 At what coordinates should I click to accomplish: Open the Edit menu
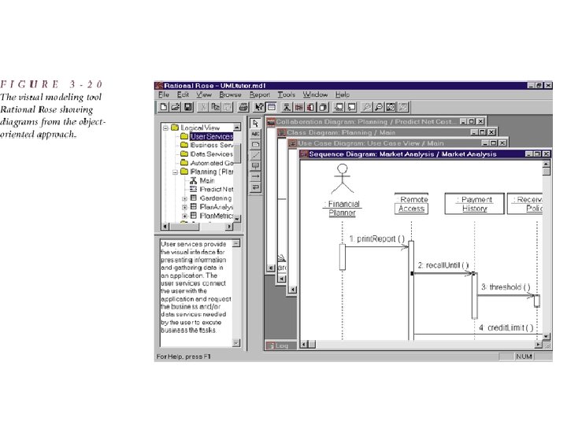click(183, 94)
